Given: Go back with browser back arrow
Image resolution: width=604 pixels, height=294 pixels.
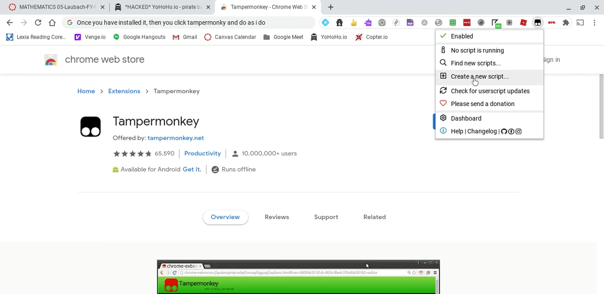Looking at the screenshot, I should click(x=10, y=23).
